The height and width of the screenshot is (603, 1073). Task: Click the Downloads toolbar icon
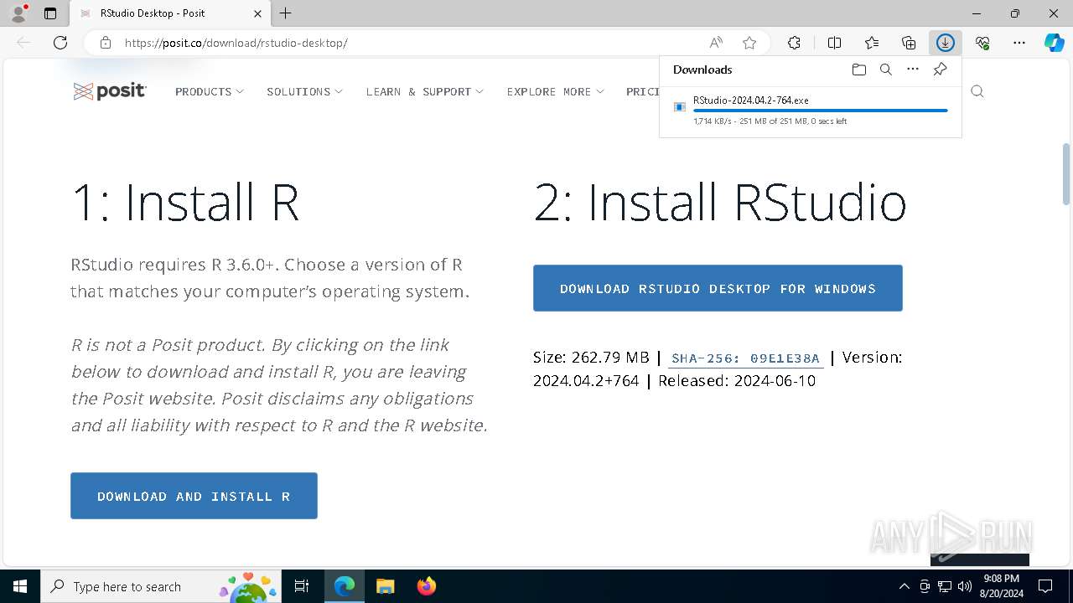pyautogui.click(x=946, y=43)
